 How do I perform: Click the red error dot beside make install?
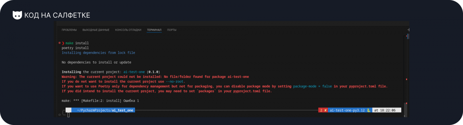pyautogui.click(x=60, y=43)
